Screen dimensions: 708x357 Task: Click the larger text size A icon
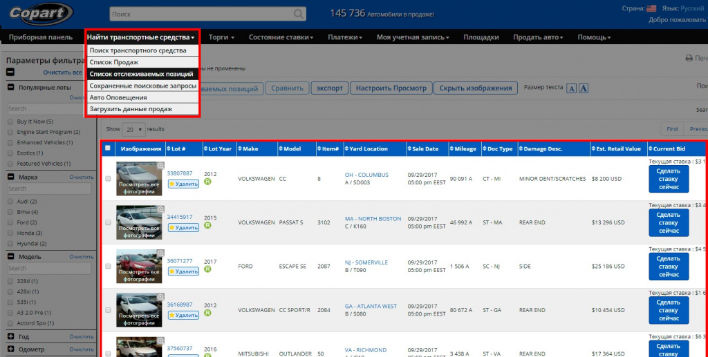pyautogui.click(x=584, y=88)
